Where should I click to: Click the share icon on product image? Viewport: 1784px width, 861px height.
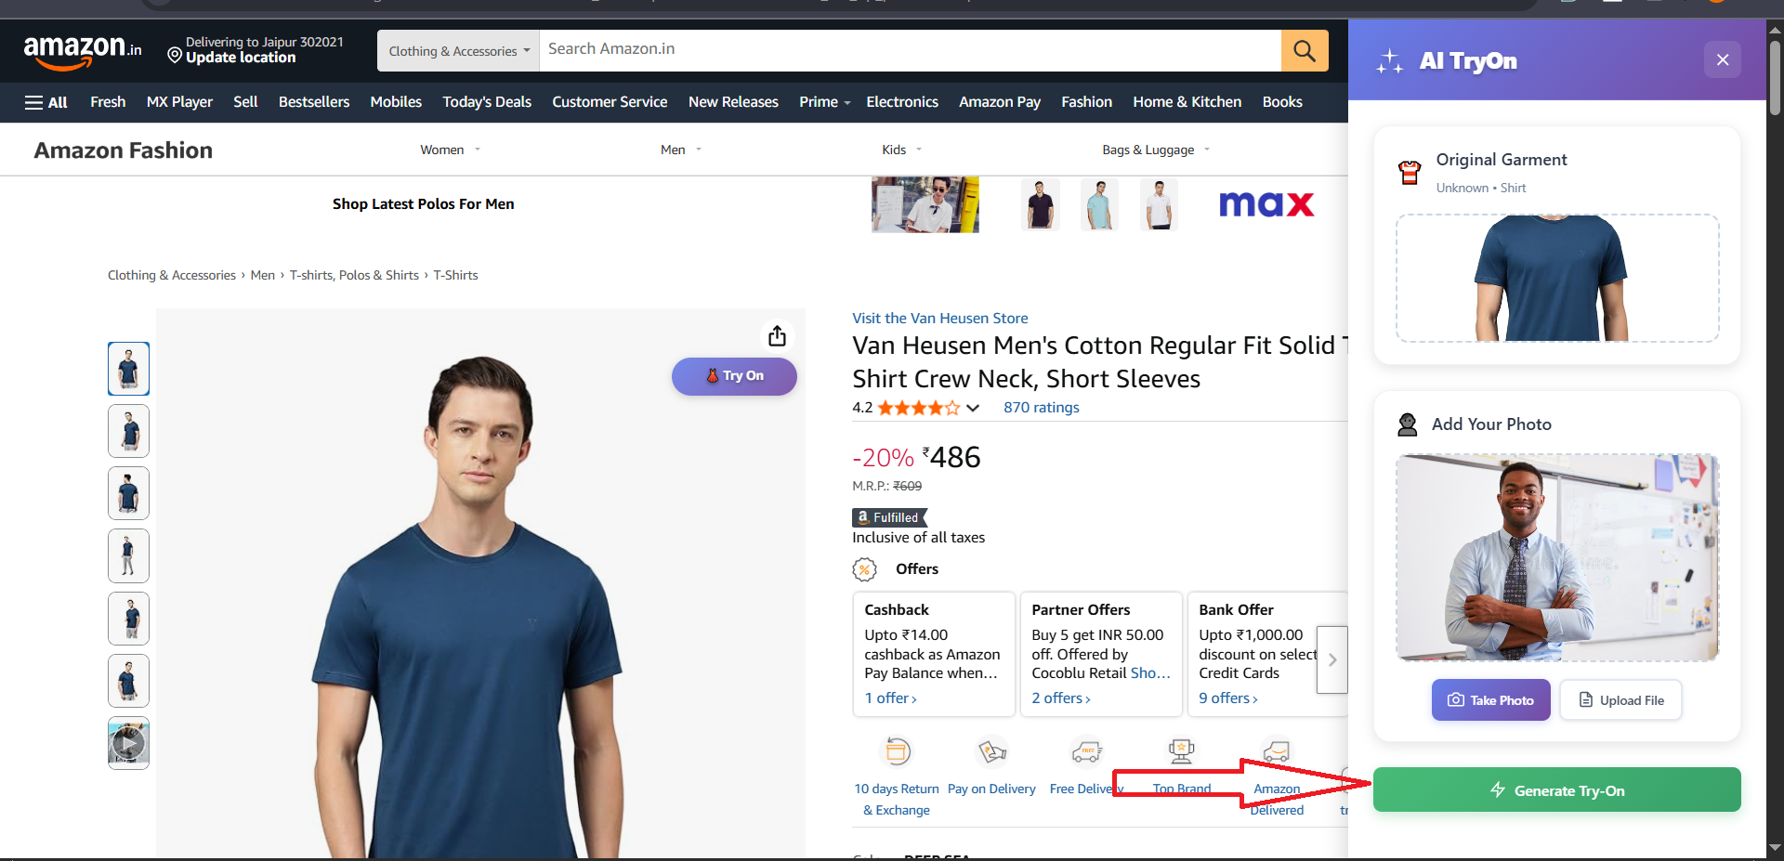[777, 336]
